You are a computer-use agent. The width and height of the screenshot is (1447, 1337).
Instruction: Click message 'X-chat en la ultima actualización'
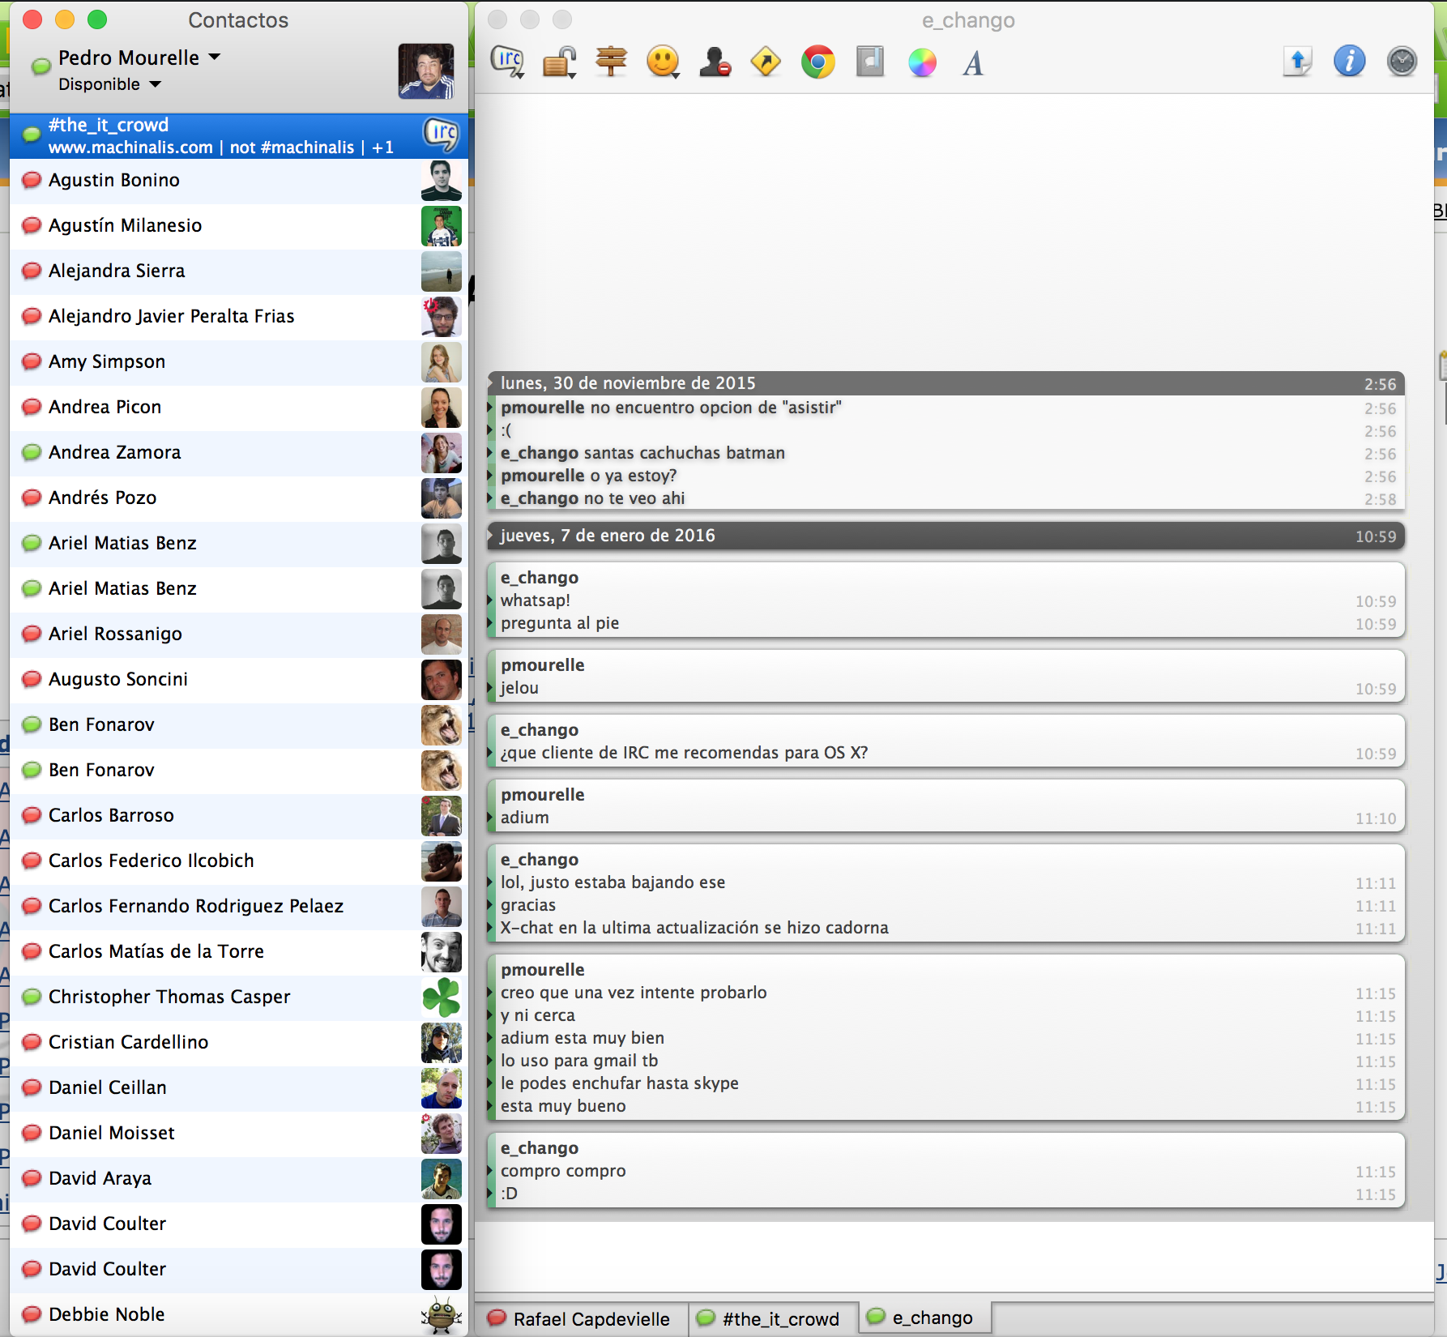pos(694,928)
